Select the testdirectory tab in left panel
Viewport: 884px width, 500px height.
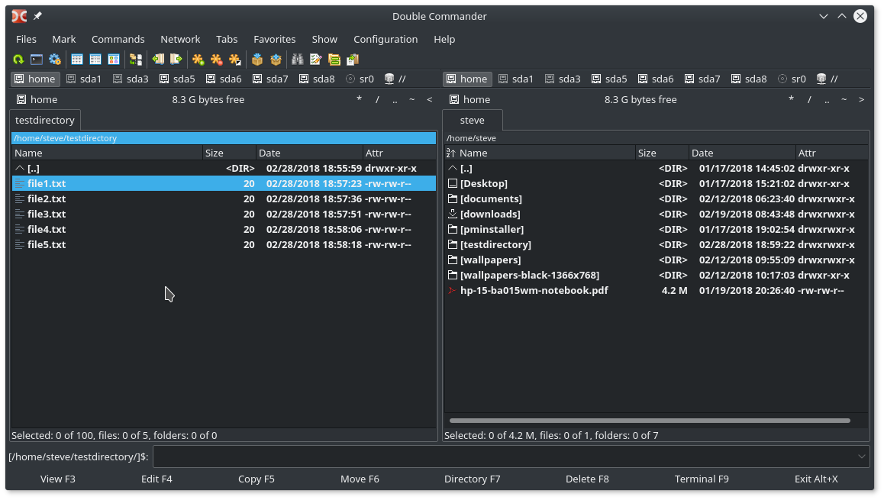pyautogui.click(x=45, y=120)
